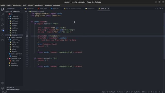The image size is (165, 93).
Task: Change indentation spaces setting in status bar
Action: coord(121,92)
